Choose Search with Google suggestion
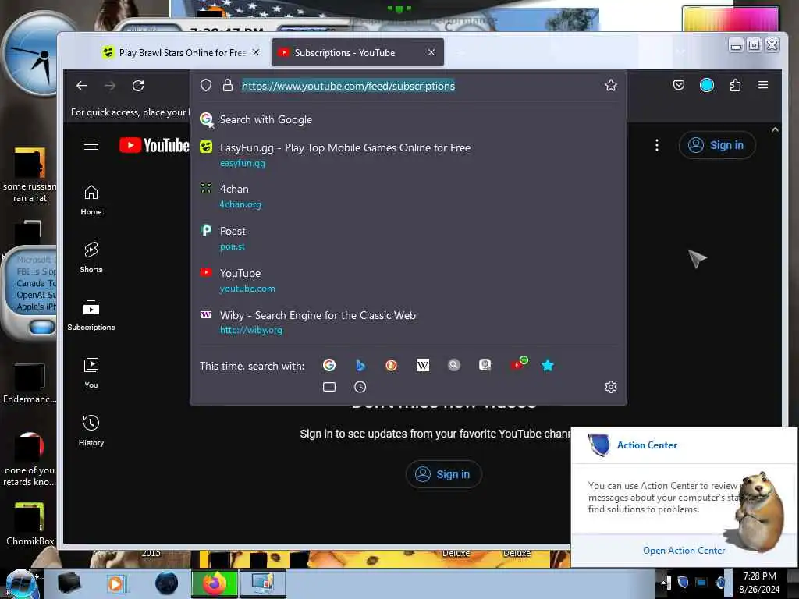The height and width of the screenshot is (599, 799). coord(408,119)
